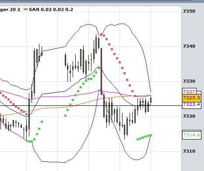Image resolution: width=204 pixels, height=171 pixels.
Task: Click the blue 7323.4 price label
Action: (x=191, y=105)
